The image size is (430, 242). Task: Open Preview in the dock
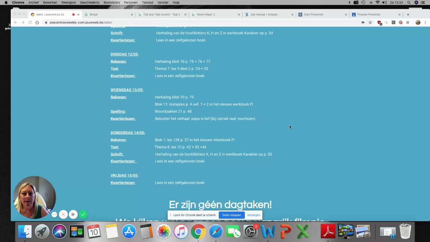363,232
